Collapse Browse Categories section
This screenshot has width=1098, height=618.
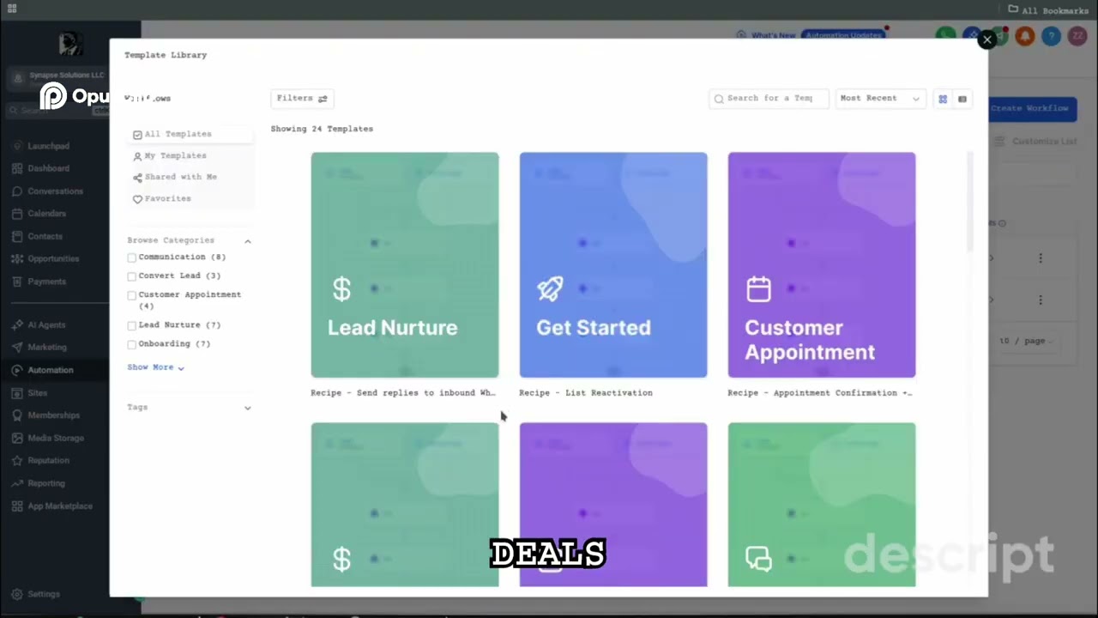(247, 241)
